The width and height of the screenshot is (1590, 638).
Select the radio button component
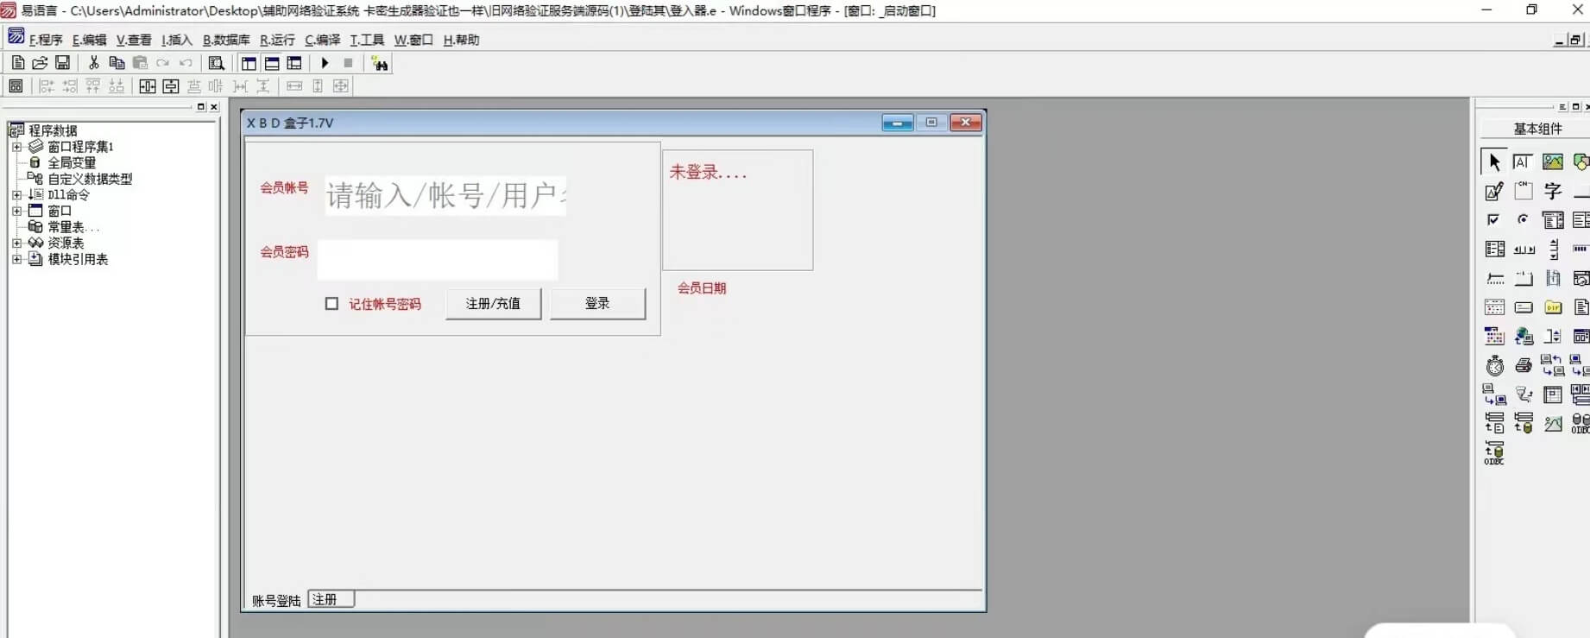tap(1524, 219)
